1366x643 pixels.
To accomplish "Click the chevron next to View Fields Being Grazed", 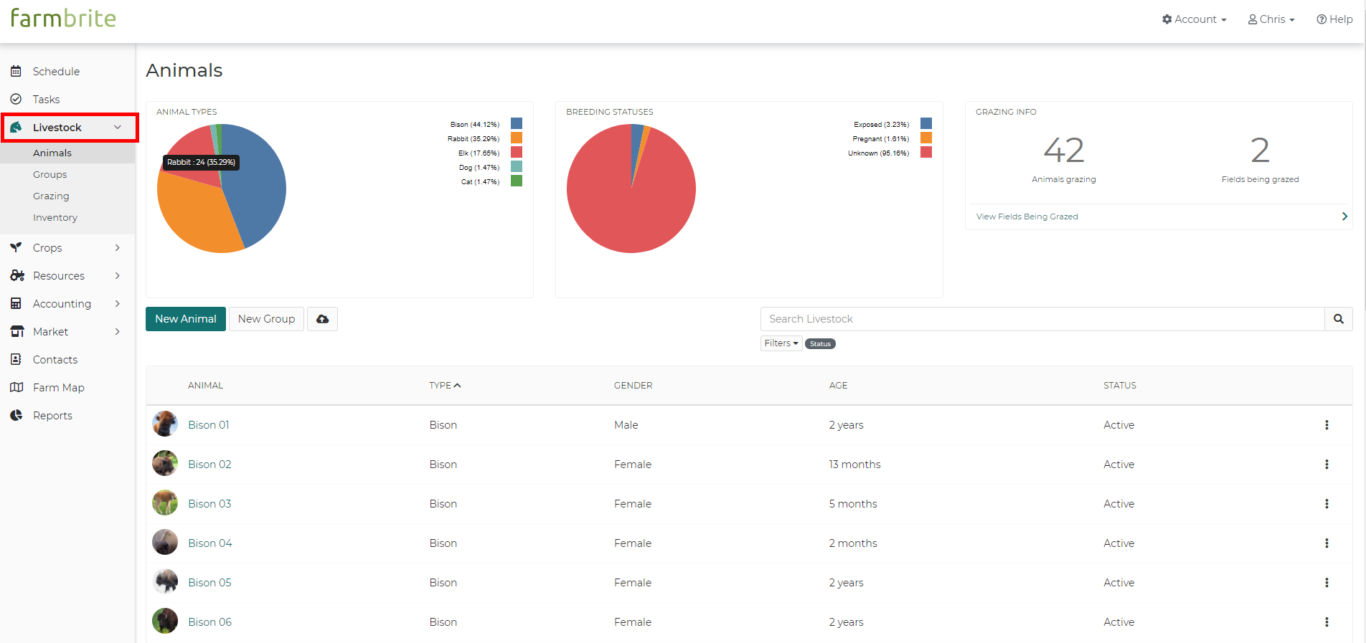I will (1344, 216).
